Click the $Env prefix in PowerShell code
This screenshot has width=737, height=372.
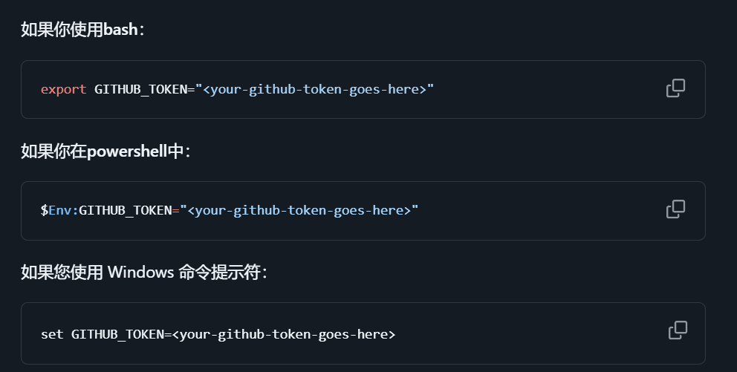tap(58, 210)
